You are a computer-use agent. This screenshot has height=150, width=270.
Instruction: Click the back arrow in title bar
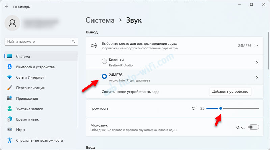click(6, 6)
